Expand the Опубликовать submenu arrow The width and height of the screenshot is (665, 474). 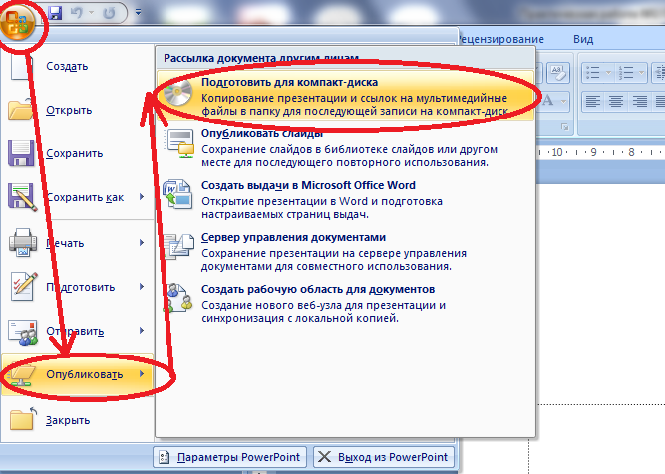pos(143,374)
